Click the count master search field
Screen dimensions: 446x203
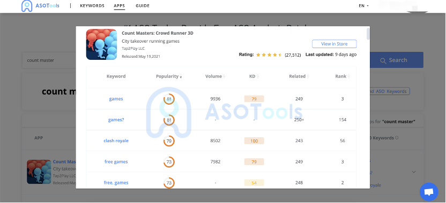pos(49,60)
